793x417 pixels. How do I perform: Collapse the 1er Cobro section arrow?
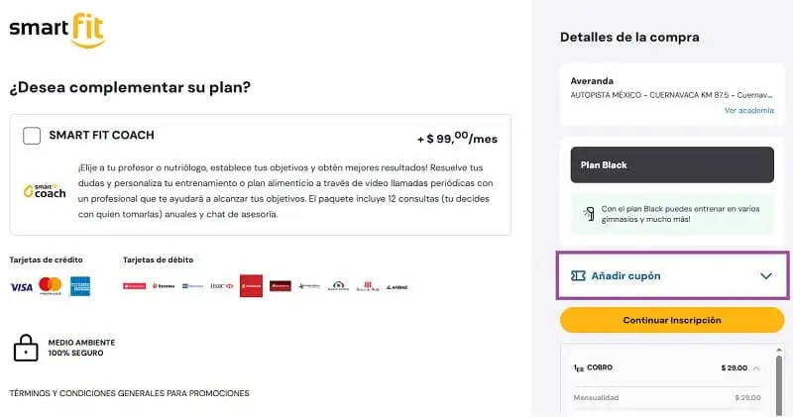(756, 368)
